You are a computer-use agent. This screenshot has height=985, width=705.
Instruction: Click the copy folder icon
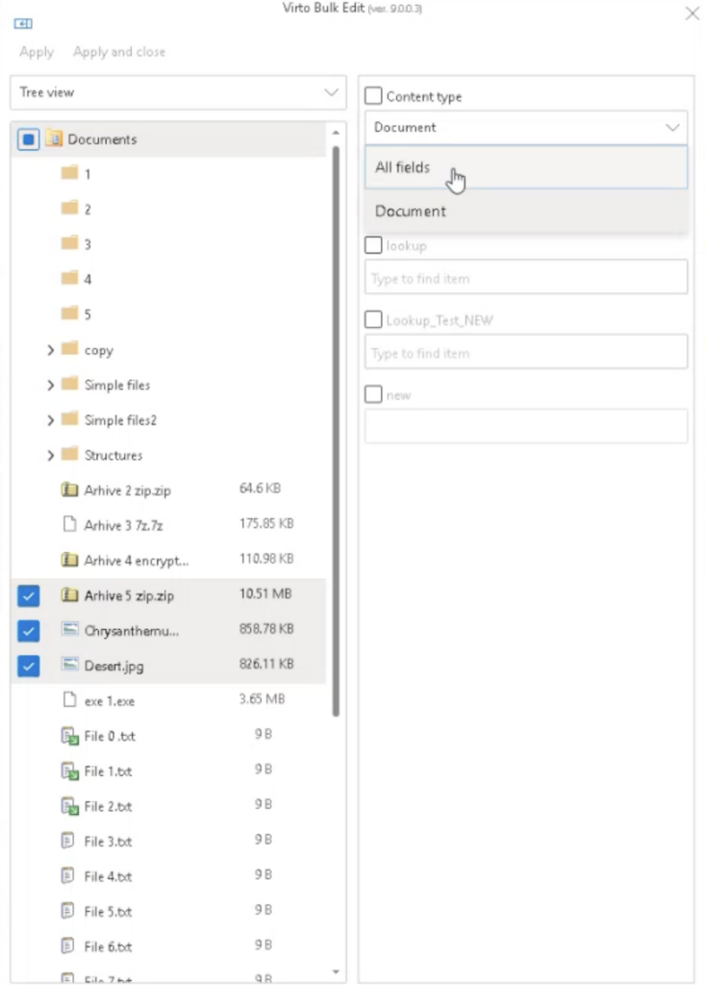[x=69, y=348]
